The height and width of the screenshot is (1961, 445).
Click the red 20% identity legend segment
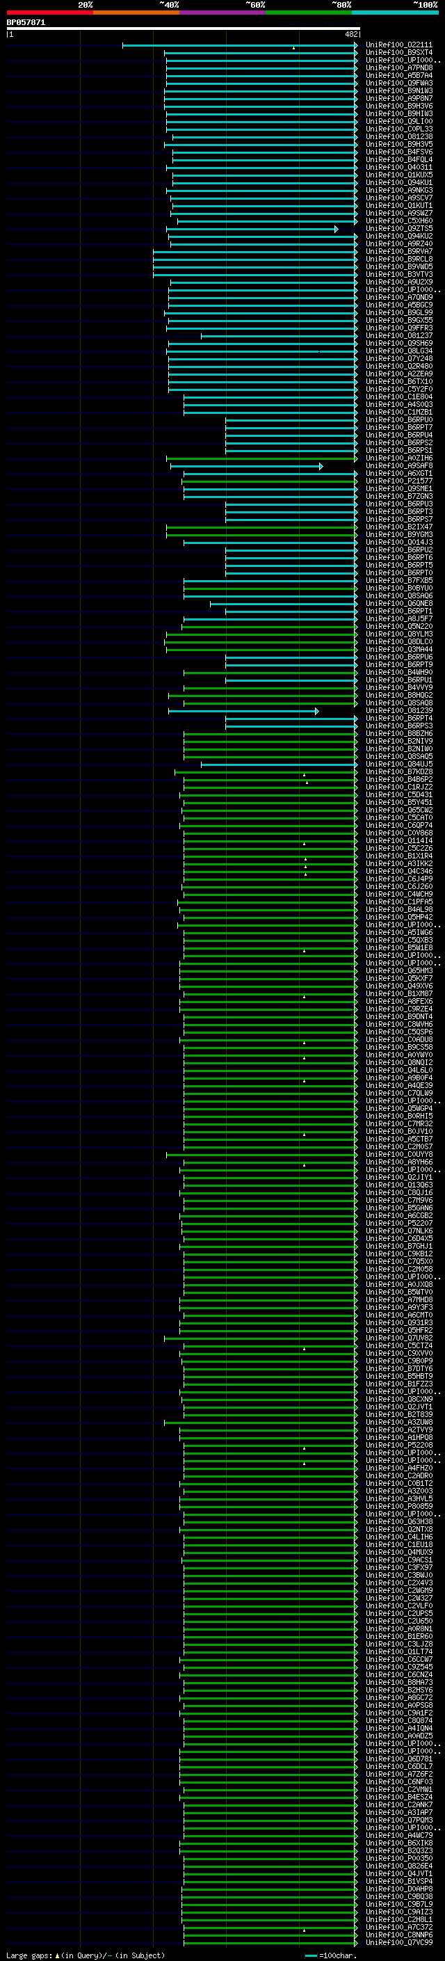[x=49, y=13]
